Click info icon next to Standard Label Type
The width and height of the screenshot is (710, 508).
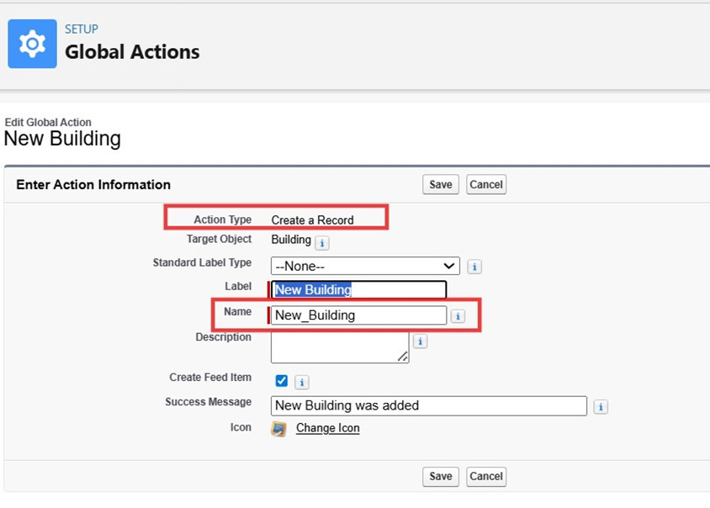[x=474, y=267]
